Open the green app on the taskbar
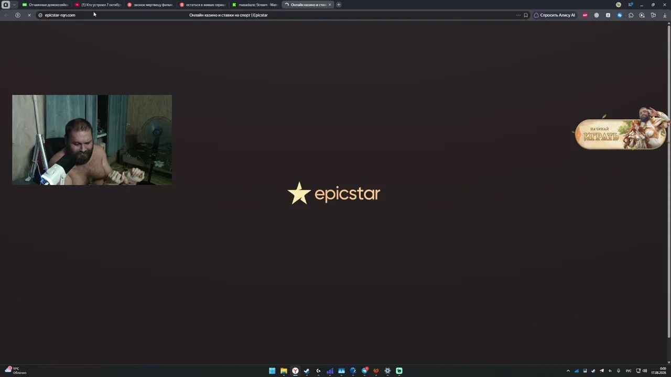Viewport: 671px width, 377px height. (x=399, y=371)
